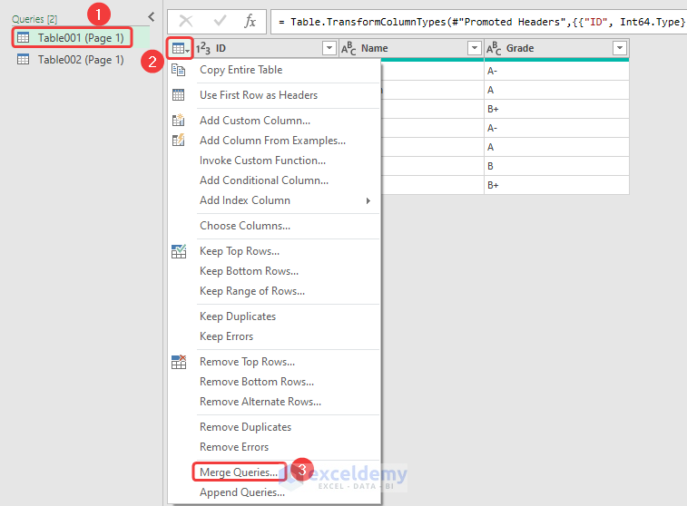Choose Remove Errors
Viewport: 687px width, 506px height.
[x=234, y=447]
